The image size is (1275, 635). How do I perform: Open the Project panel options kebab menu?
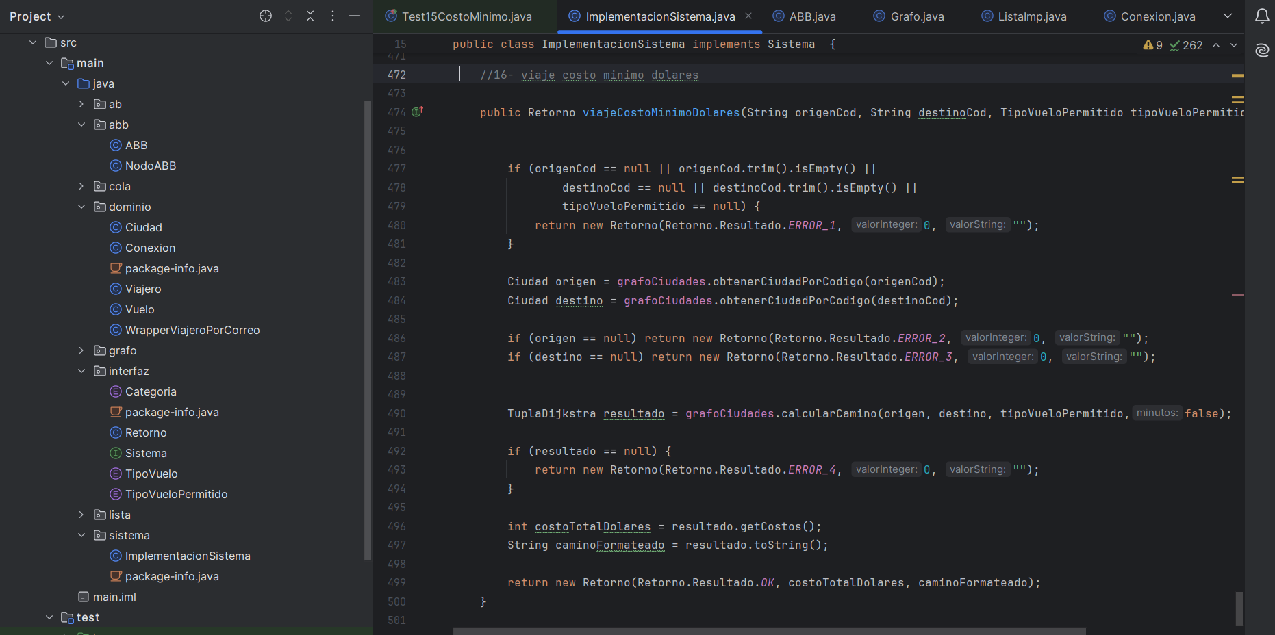click(333, 16)
